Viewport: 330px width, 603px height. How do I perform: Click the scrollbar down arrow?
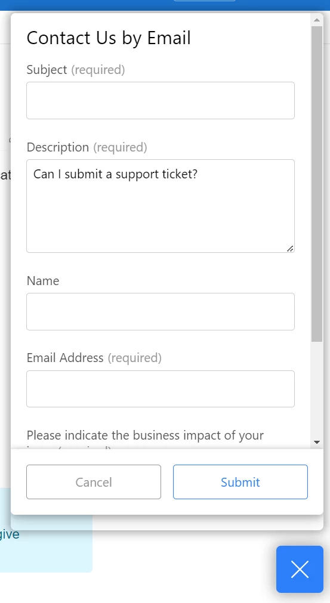tap(317, 442)
